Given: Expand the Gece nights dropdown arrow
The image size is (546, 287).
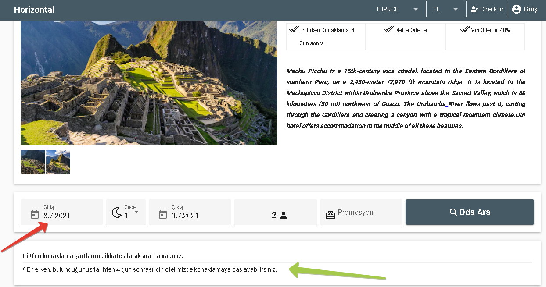Looking at the screenshot, I should 136,212.
